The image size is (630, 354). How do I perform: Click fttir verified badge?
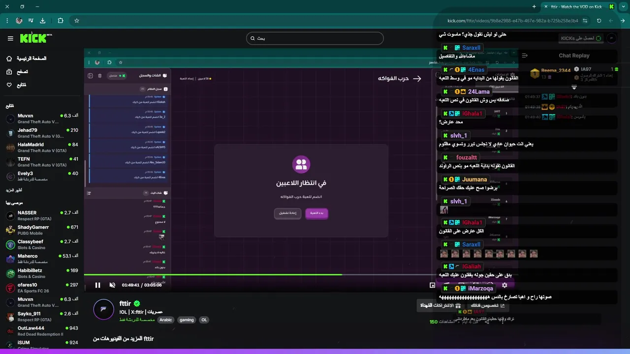point(137,304)
